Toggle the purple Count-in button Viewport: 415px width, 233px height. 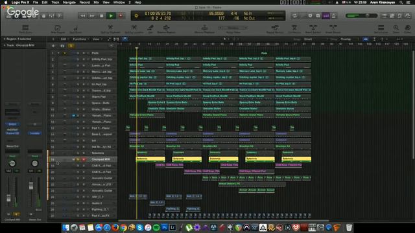coord(326,16)
